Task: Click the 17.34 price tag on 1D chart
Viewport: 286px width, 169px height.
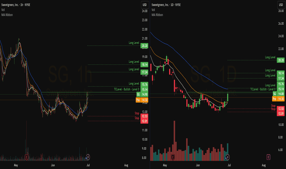Action: click(281, 78)
